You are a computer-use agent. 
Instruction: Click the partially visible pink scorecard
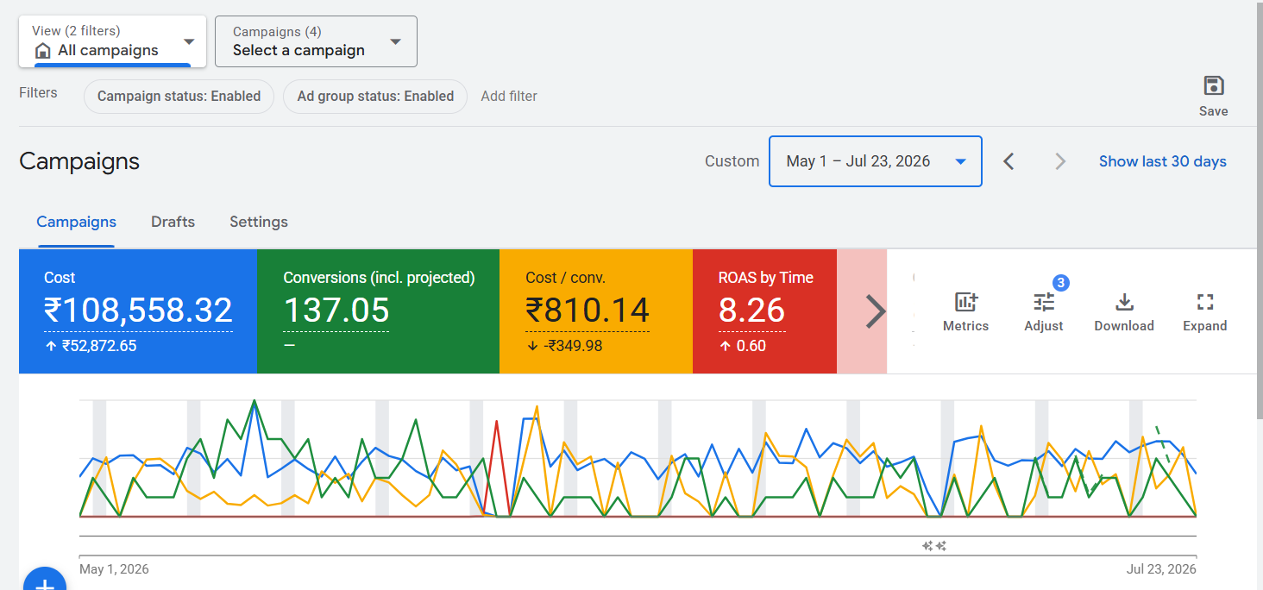[862, 311]
